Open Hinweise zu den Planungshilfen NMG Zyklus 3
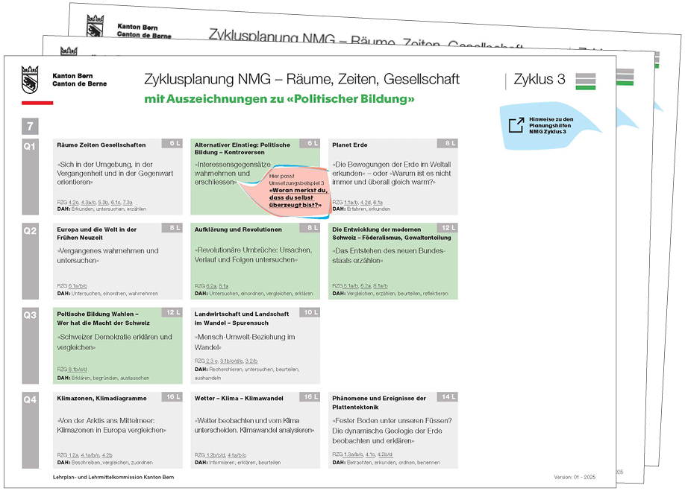The width and height of the screenshot is (685, 491). pyautogui.click(x=551, y=124)
